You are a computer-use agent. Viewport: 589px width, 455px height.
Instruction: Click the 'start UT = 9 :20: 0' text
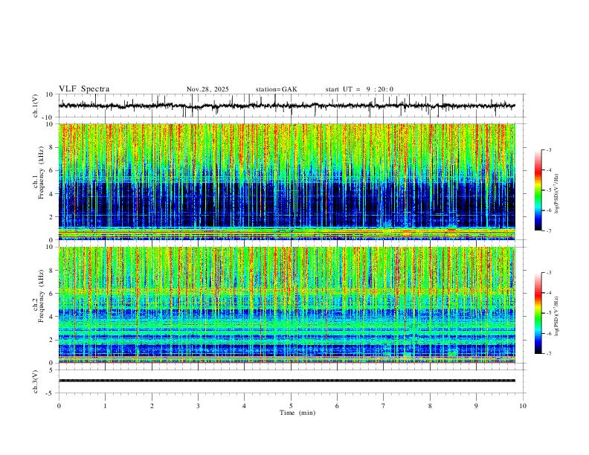[359, 89]
